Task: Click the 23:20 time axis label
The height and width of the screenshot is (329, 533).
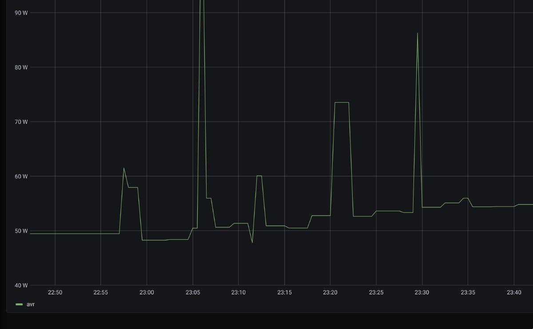Action: point(330,292)
